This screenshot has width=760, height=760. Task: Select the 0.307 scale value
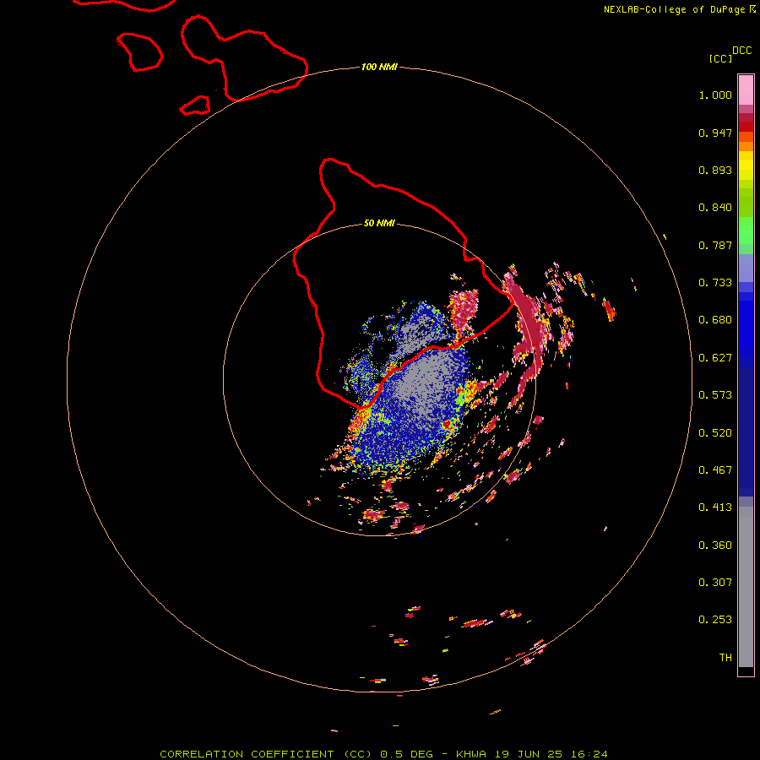click(715, 583)
